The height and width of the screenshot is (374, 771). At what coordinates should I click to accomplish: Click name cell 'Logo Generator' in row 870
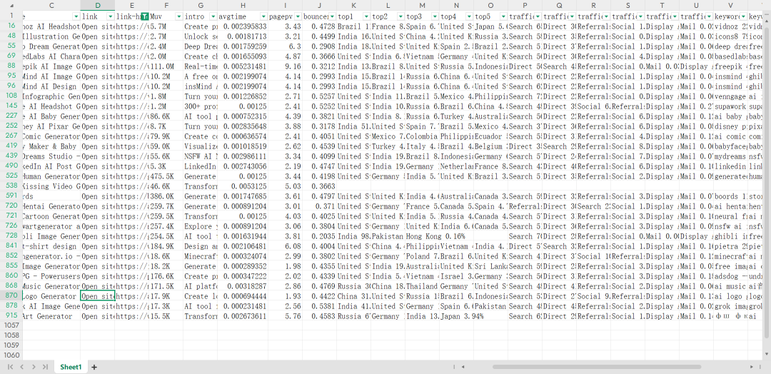[51, 296]
